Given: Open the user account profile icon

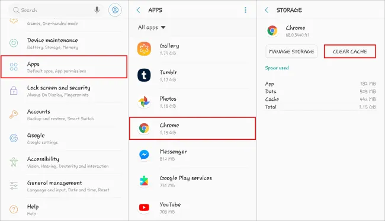Looking at the screenshot, I should (x=115, y=10).
